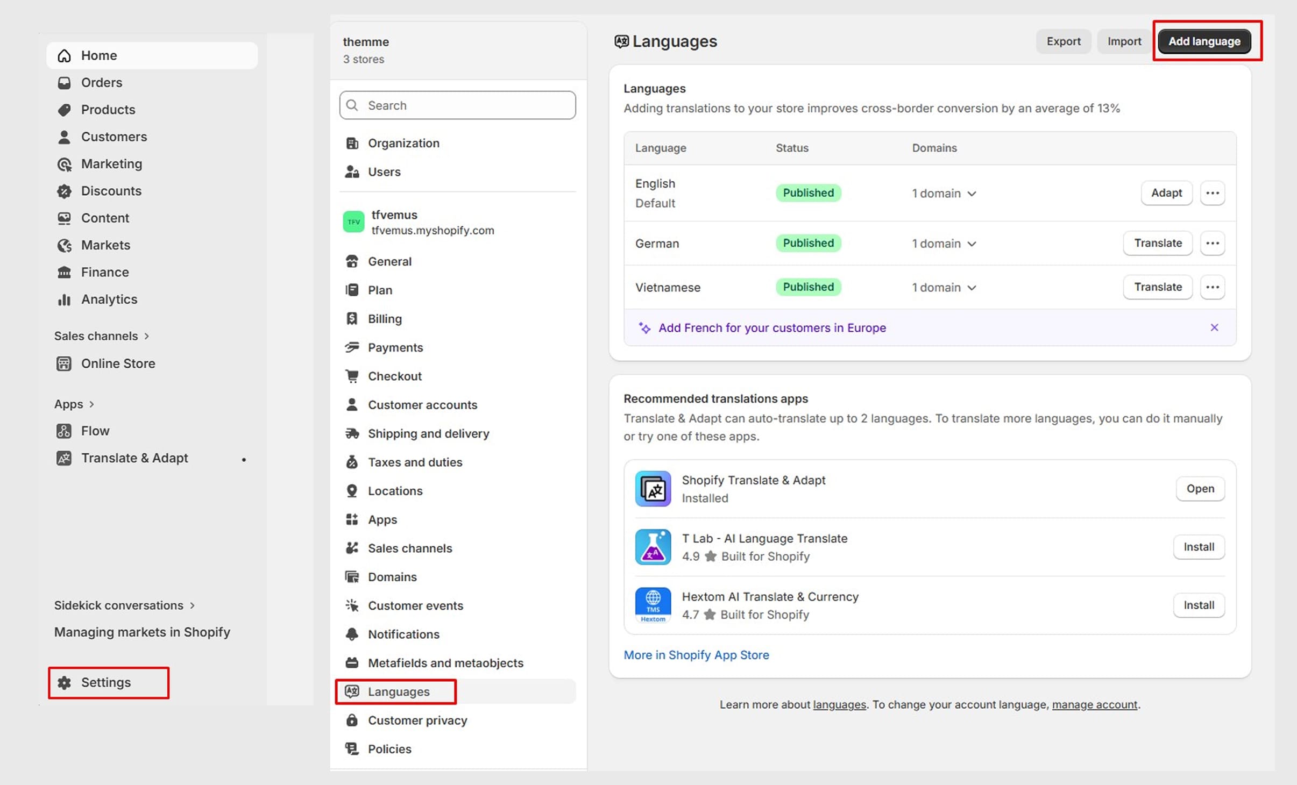Click the Notifications bell icon

point(352,634)
